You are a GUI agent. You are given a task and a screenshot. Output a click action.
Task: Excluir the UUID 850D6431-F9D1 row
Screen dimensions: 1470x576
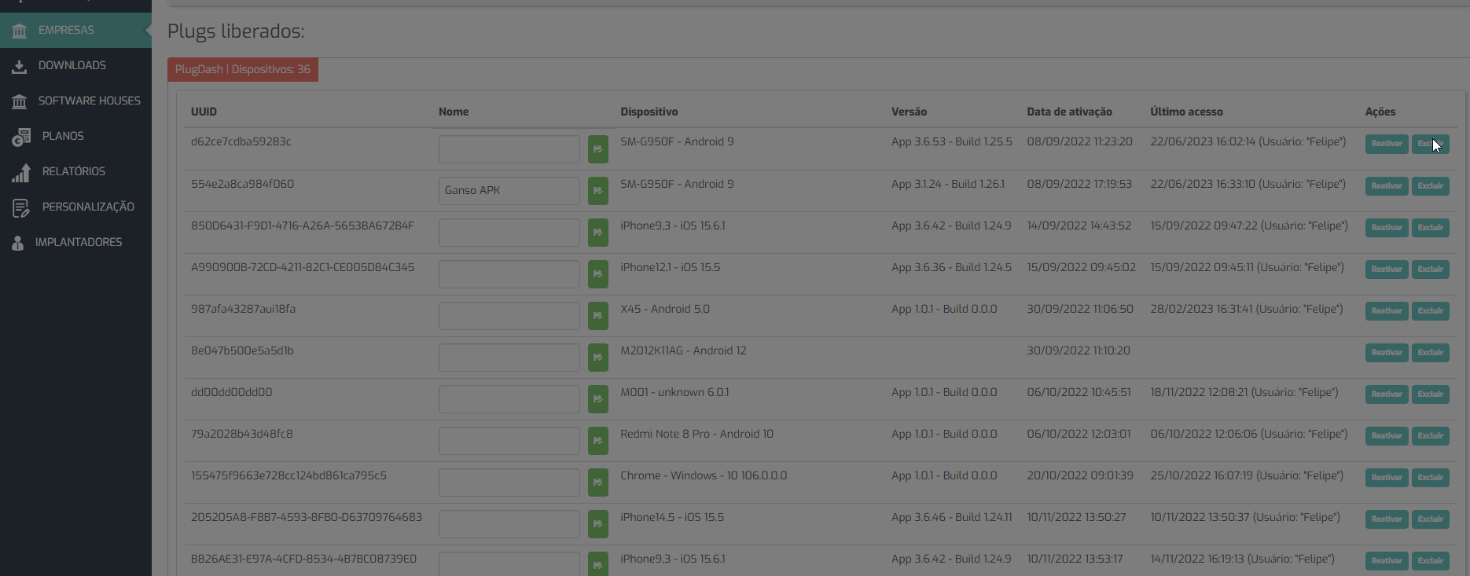point(1431,228)
